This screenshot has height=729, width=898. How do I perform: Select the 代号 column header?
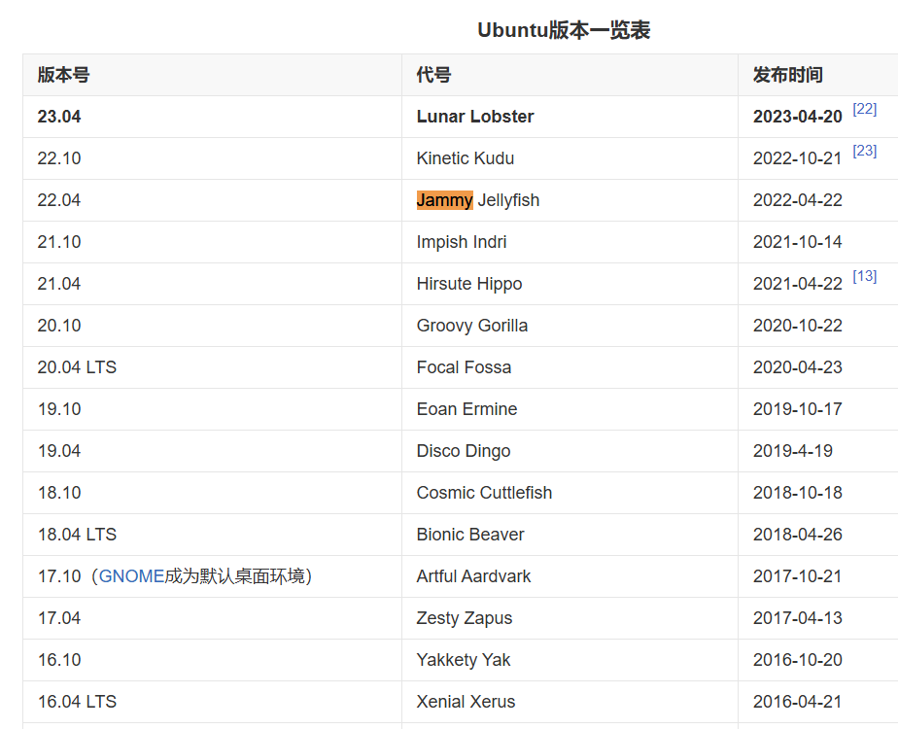click(x=428, y=75)
